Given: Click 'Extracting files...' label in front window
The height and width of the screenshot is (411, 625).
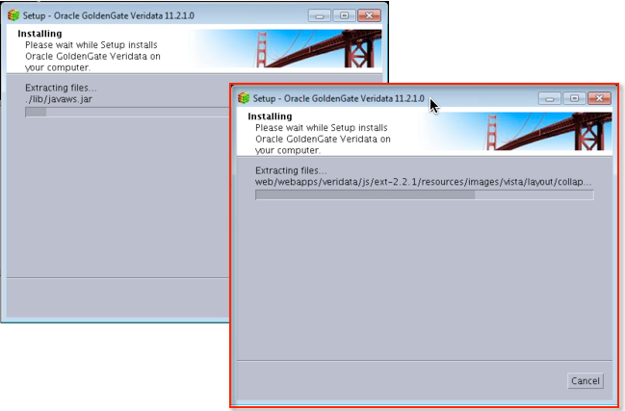Looking at the screenshot, I should (291, 170).
